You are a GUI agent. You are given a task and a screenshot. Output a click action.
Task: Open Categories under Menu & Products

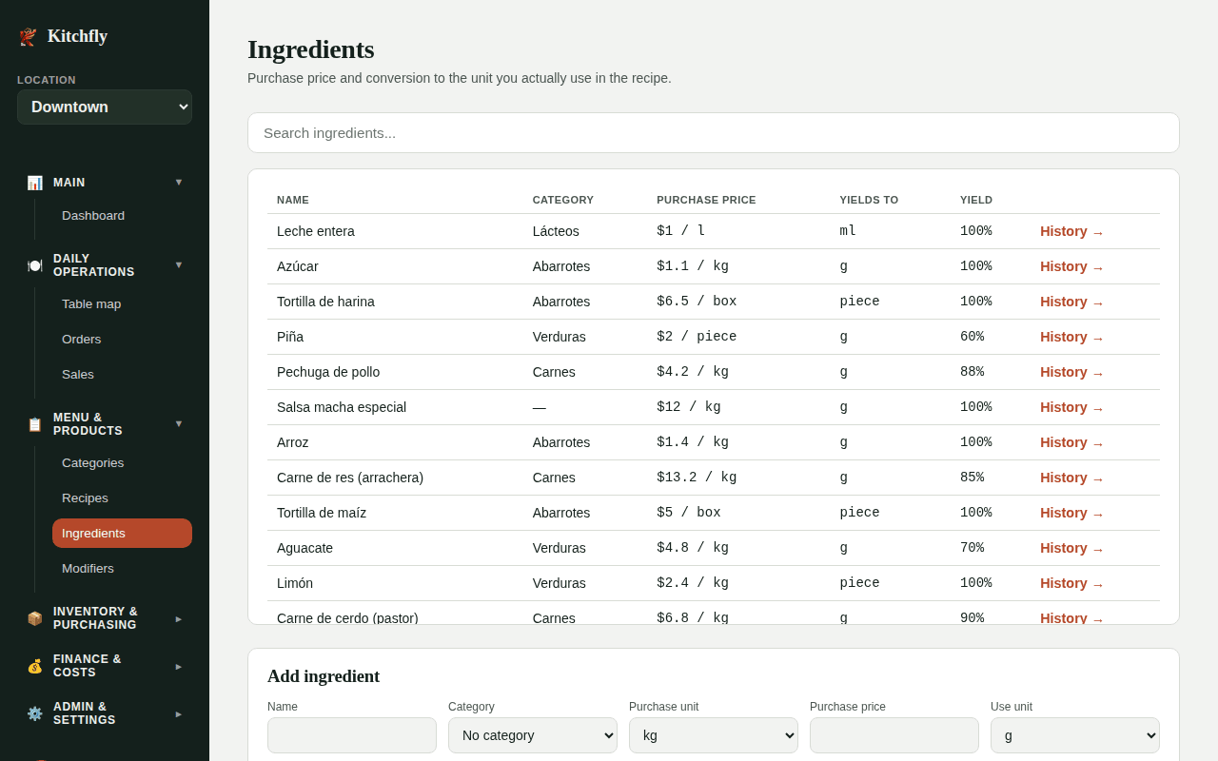(x=122, y=463)
